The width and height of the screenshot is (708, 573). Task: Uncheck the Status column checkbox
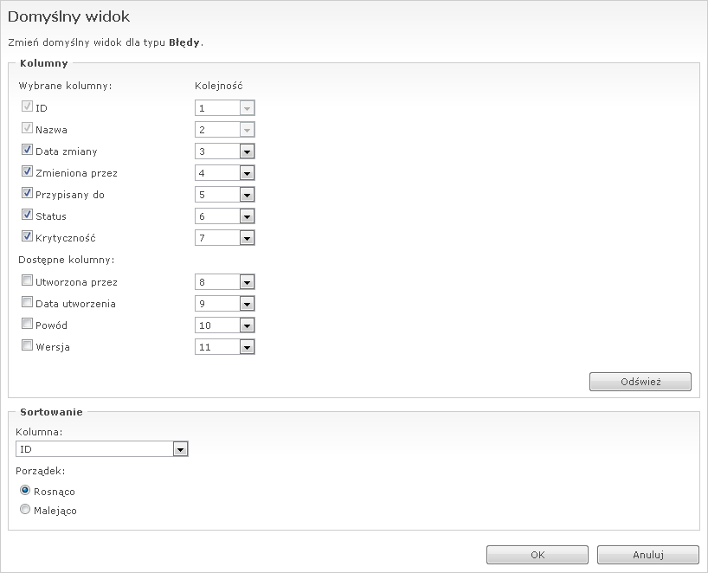click(27, 215)
